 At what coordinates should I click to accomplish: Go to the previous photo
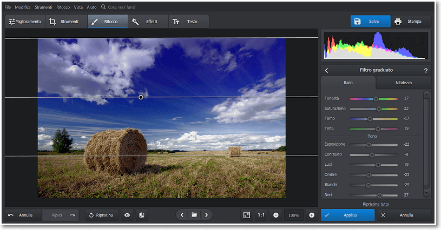pyautogui.click(x=182, y=215)
